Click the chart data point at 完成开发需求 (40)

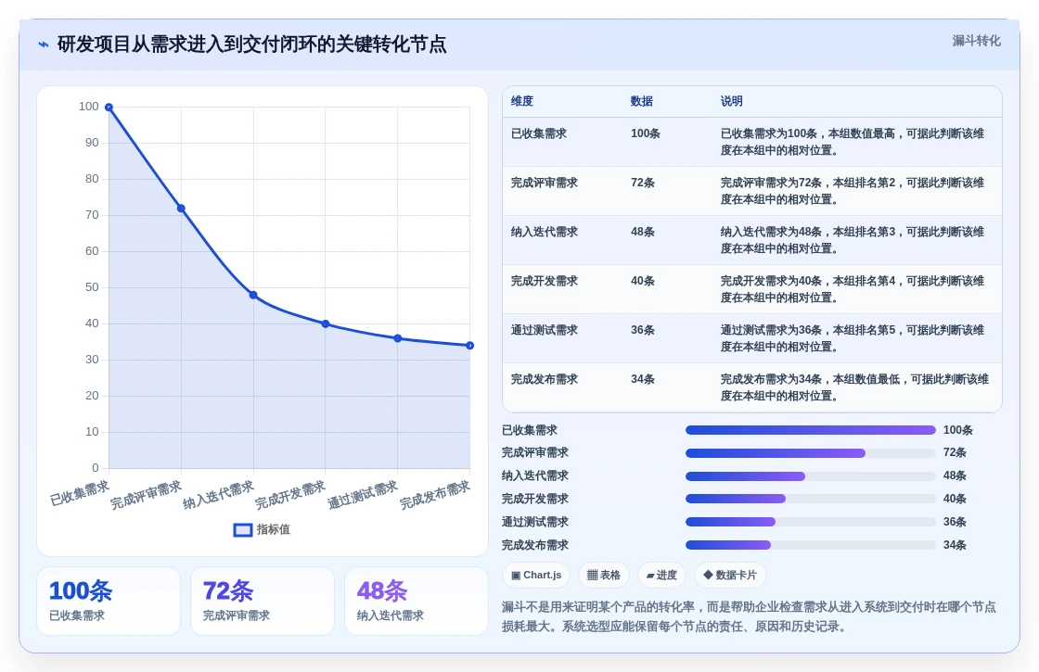tap(326, 323)
